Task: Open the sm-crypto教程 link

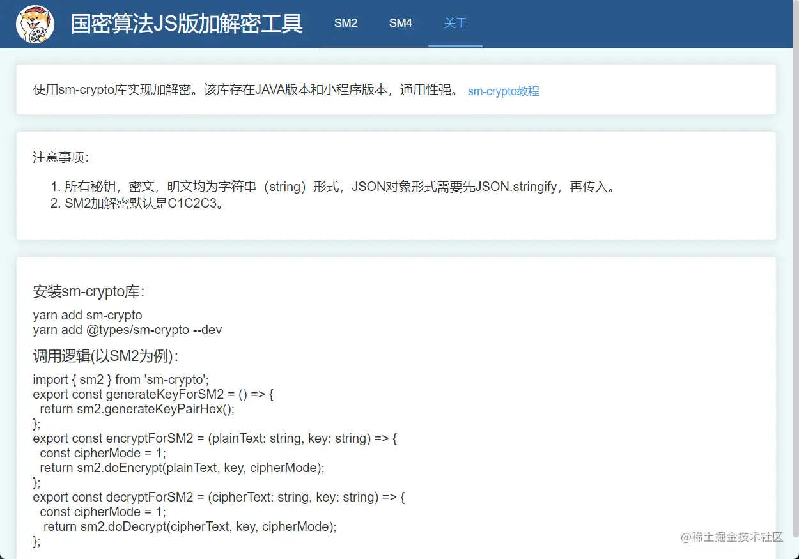Action: (503, 91)
